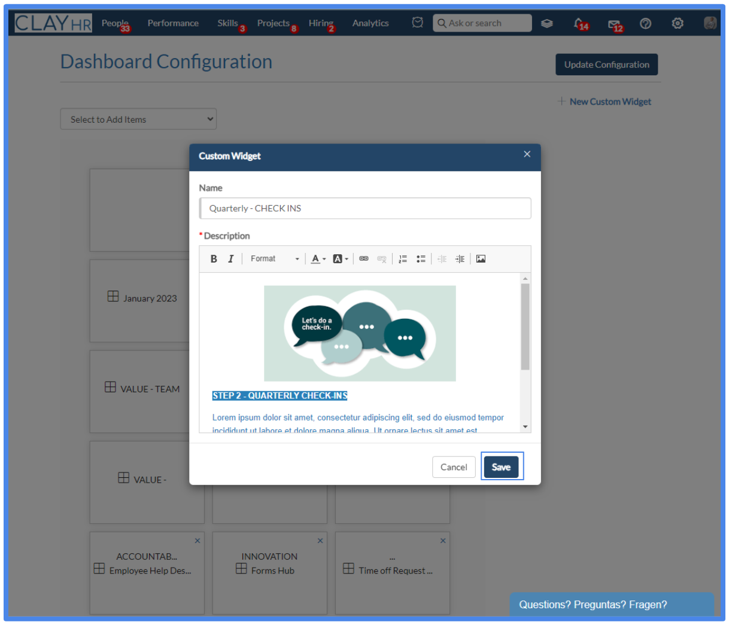Insert a bulleted list in the description
Viewport: 729px width, 625px height.
(421, 258)
